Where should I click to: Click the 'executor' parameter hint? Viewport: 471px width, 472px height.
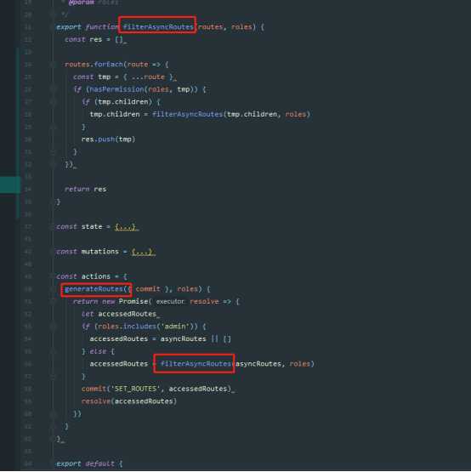click(170, 302)
